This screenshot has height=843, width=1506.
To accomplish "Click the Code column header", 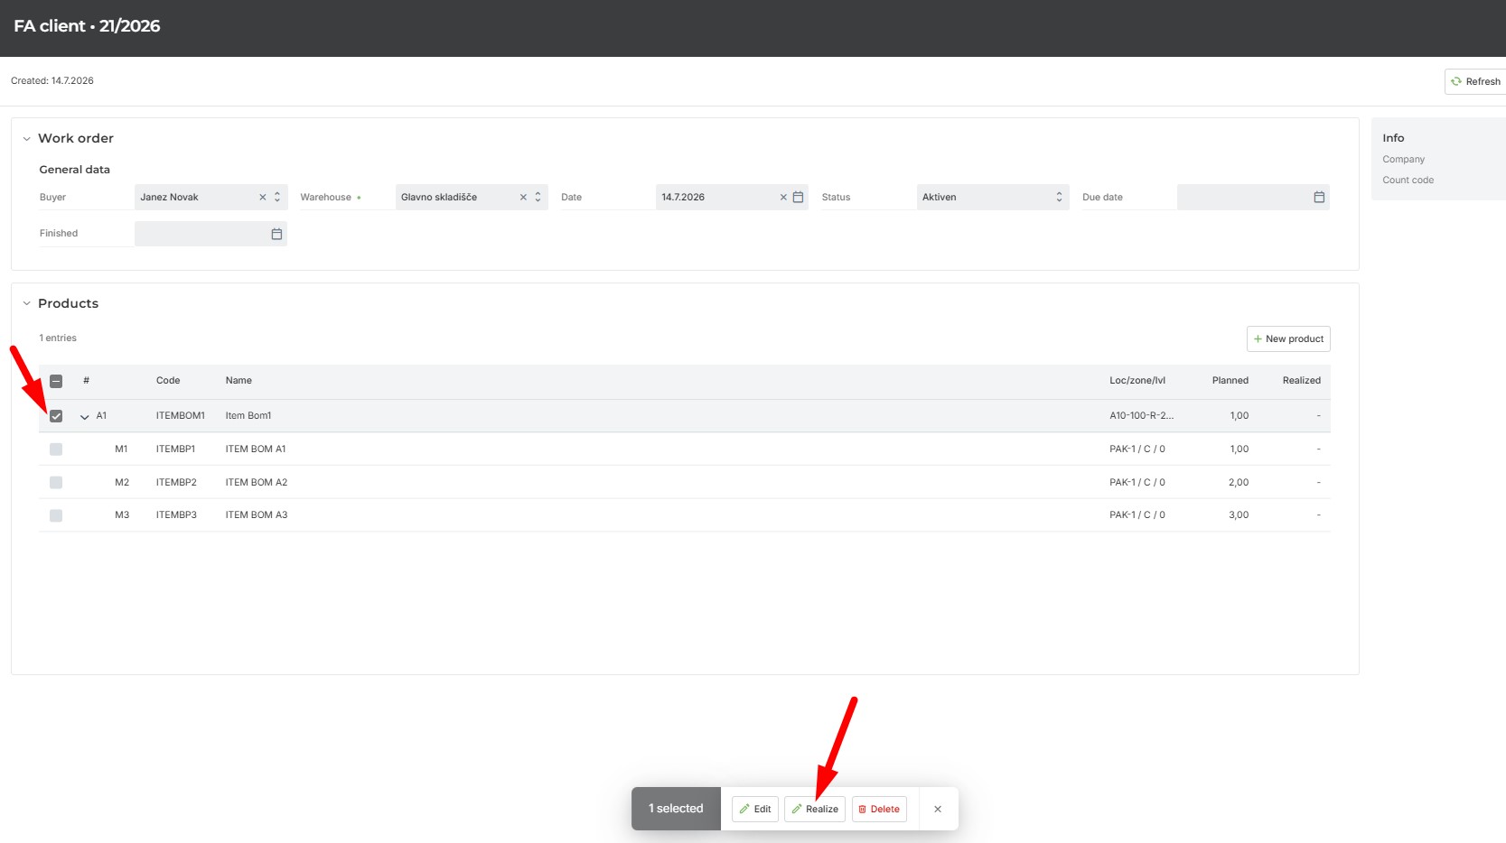I will click(168, 381).
